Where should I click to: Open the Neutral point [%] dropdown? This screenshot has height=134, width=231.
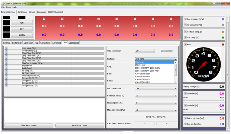click(x=156, y=103)
